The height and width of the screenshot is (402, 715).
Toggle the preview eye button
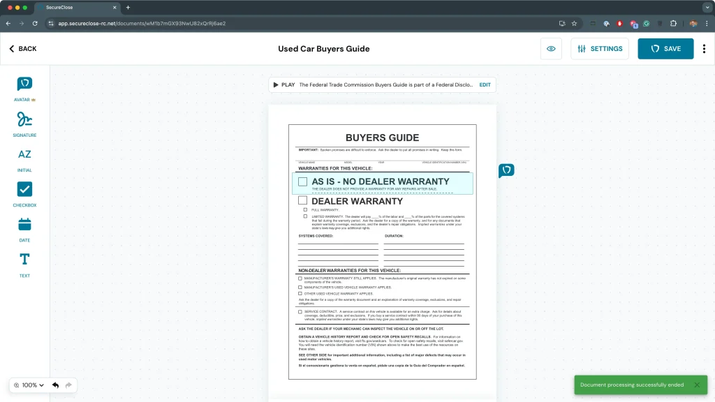(x=551, y=49)
